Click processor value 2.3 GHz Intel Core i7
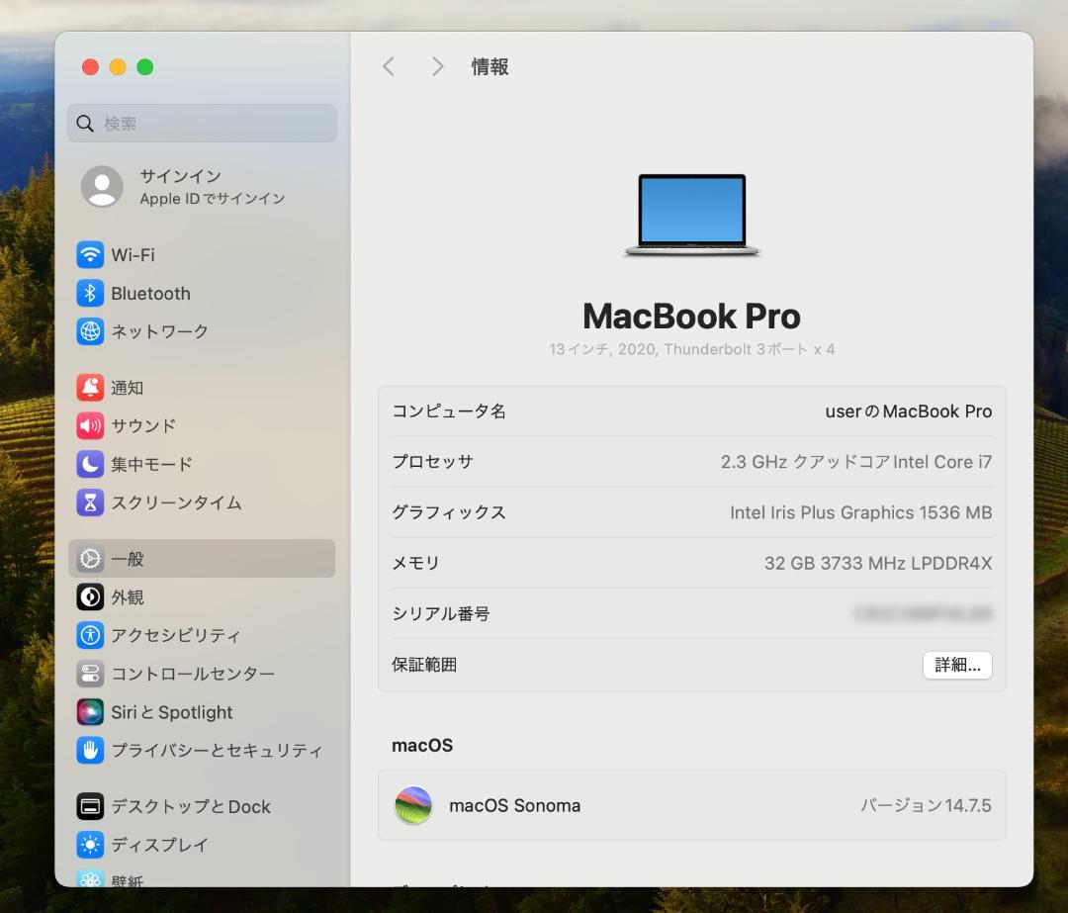The width and height of the screenshot is (1068, 913). pos(855,462)
